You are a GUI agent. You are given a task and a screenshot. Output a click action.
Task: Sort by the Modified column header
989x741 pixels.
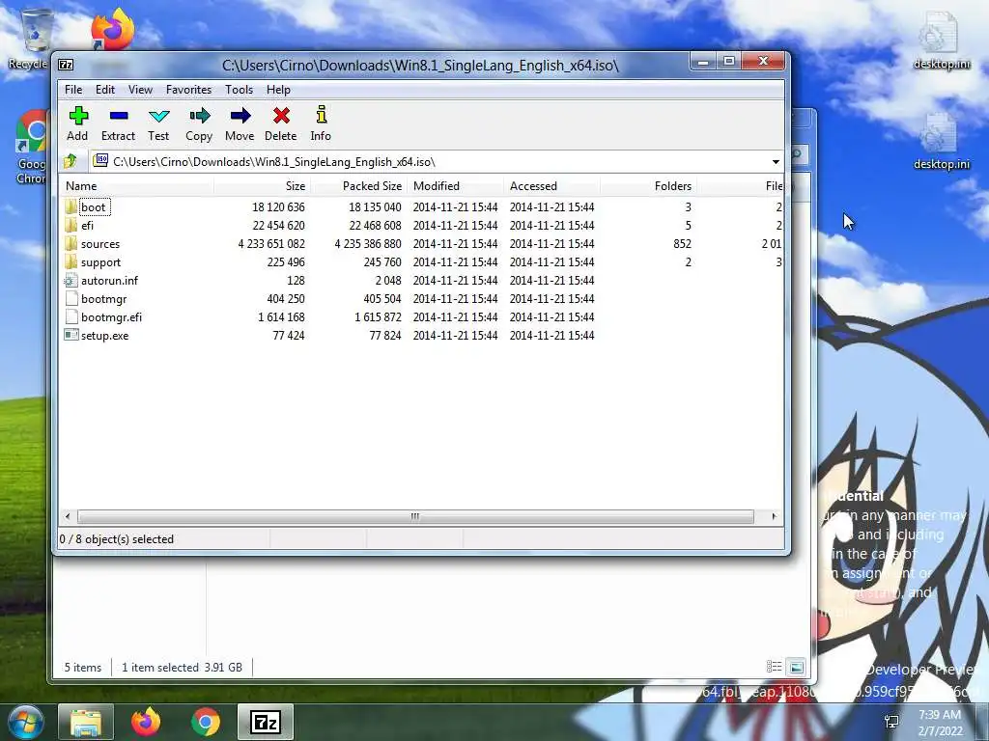456,186
